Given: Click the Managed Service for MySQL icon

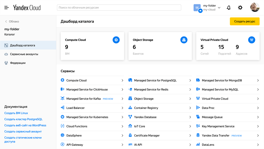Looking at the screenshot, I should point(198,89).
